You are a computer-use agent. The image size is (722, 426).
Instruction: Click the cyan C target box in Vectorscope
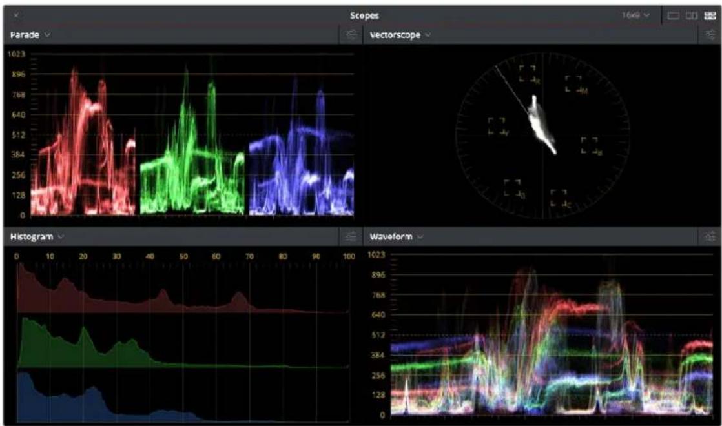(559, 198)
